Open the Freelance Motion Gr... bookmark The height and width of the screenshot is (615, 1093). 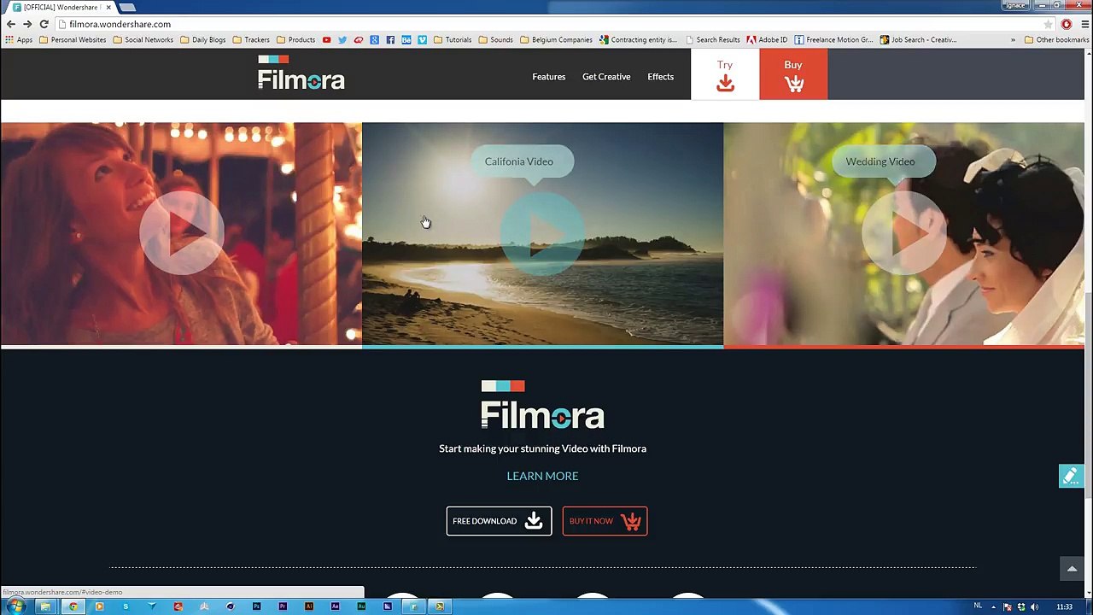833,39
